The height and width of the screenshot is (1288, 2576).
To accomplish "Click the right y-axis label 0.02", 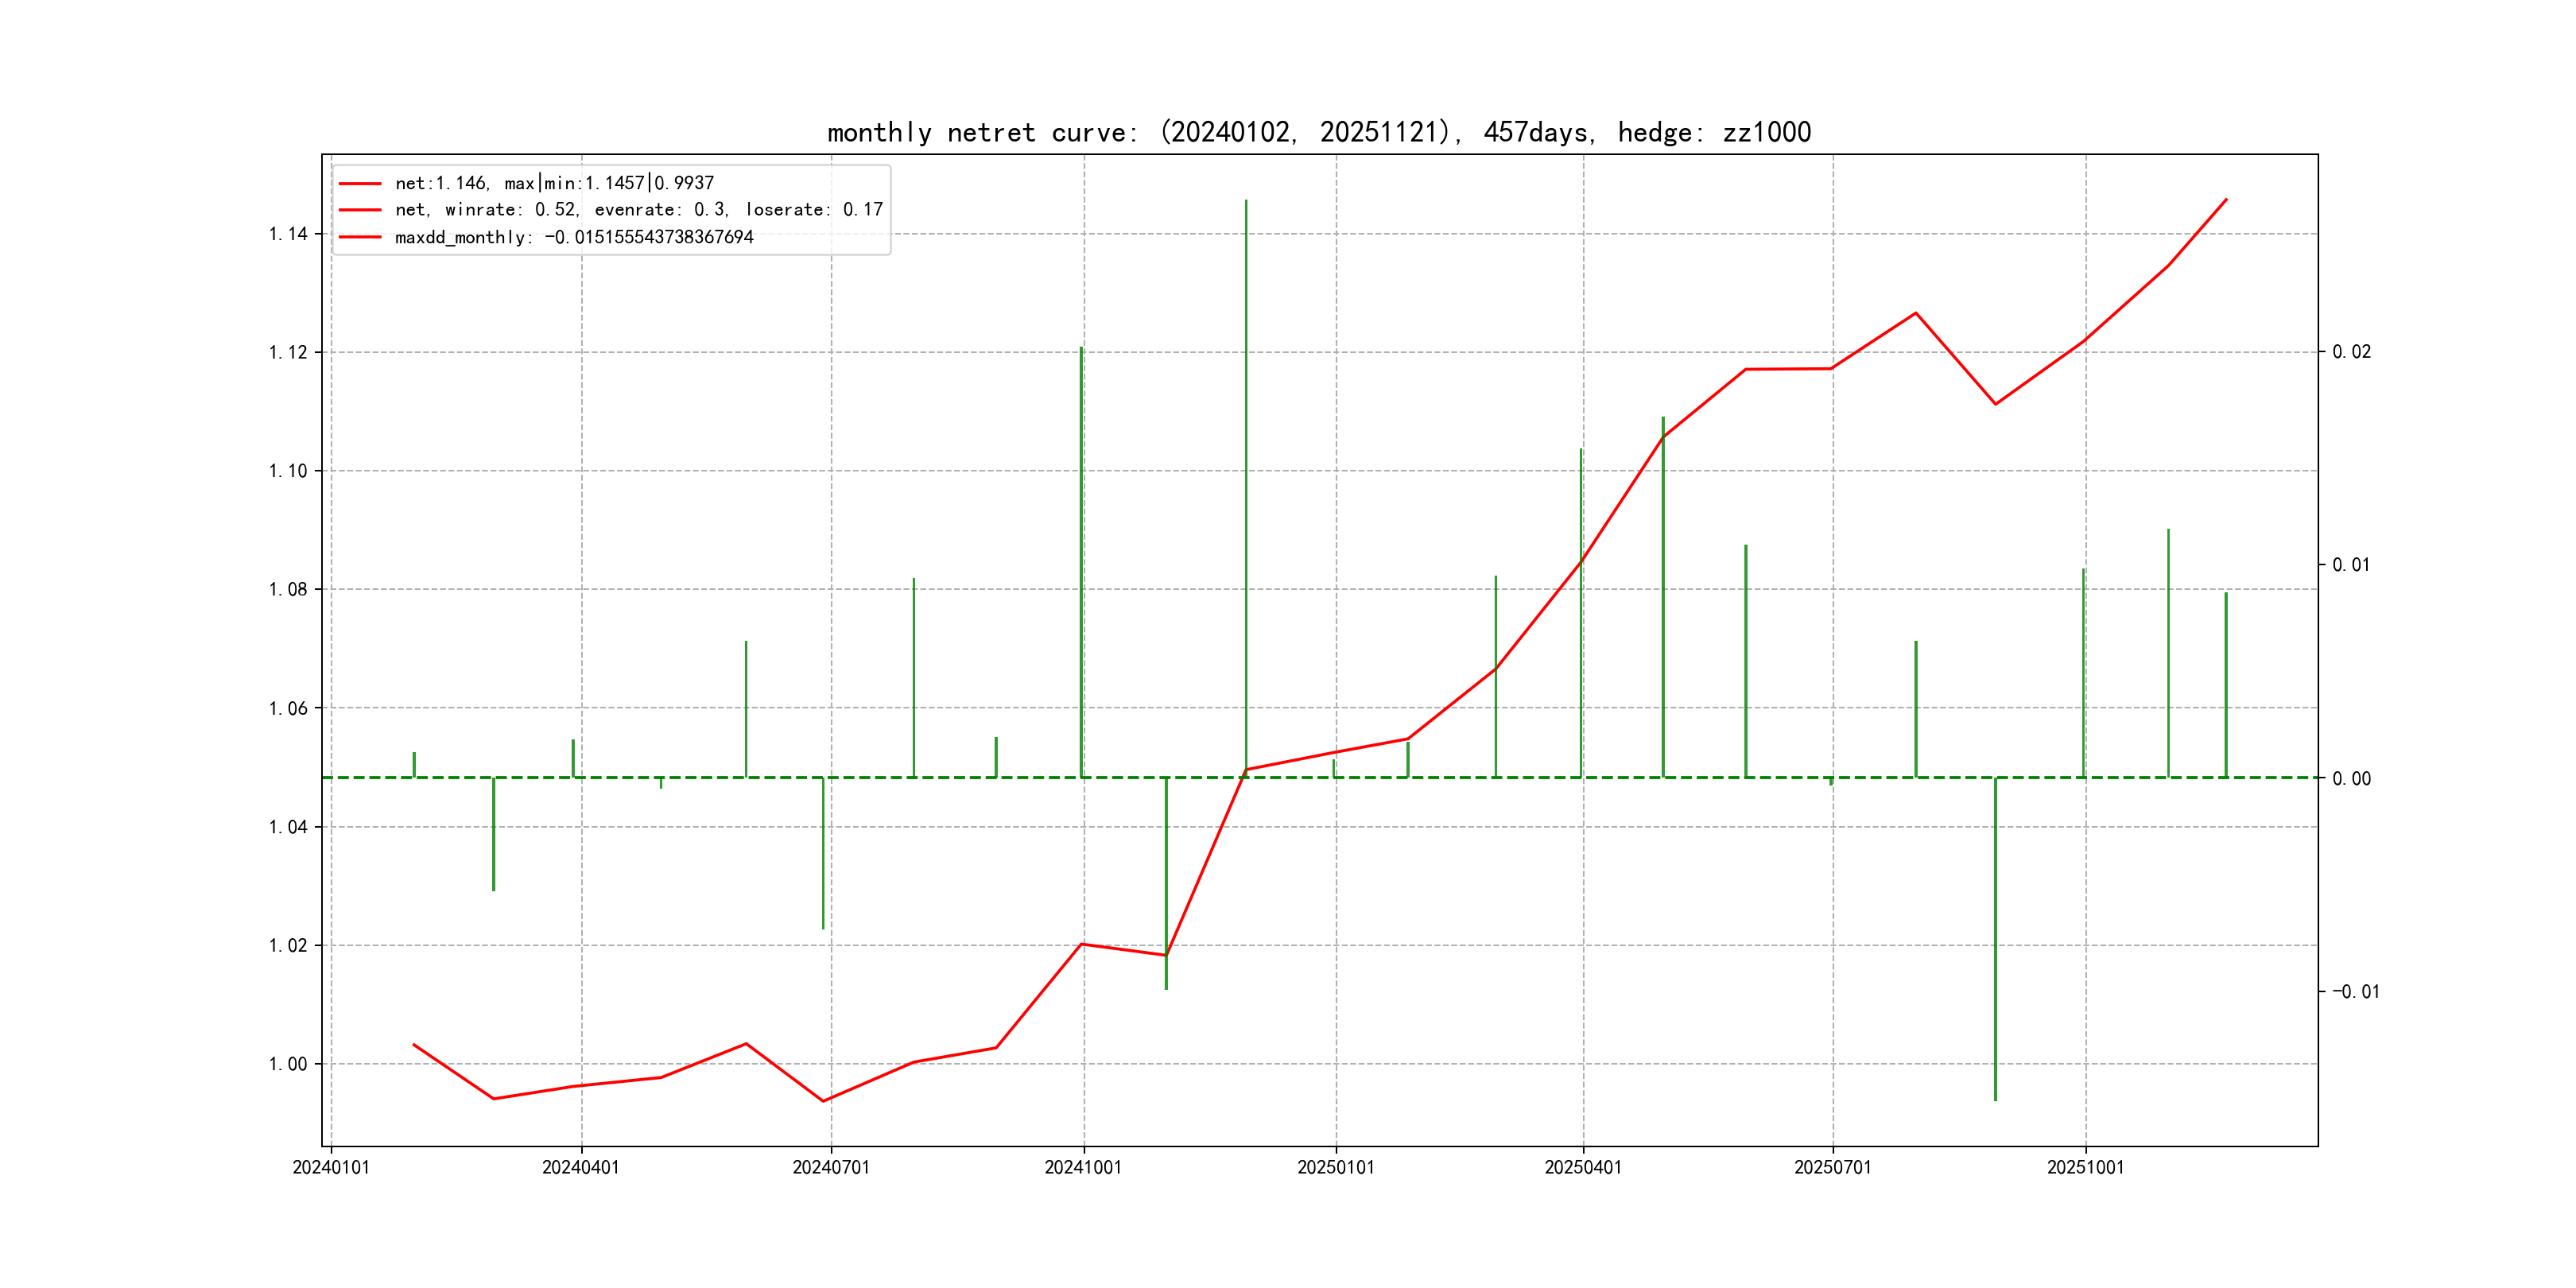I will point(2351,352).
